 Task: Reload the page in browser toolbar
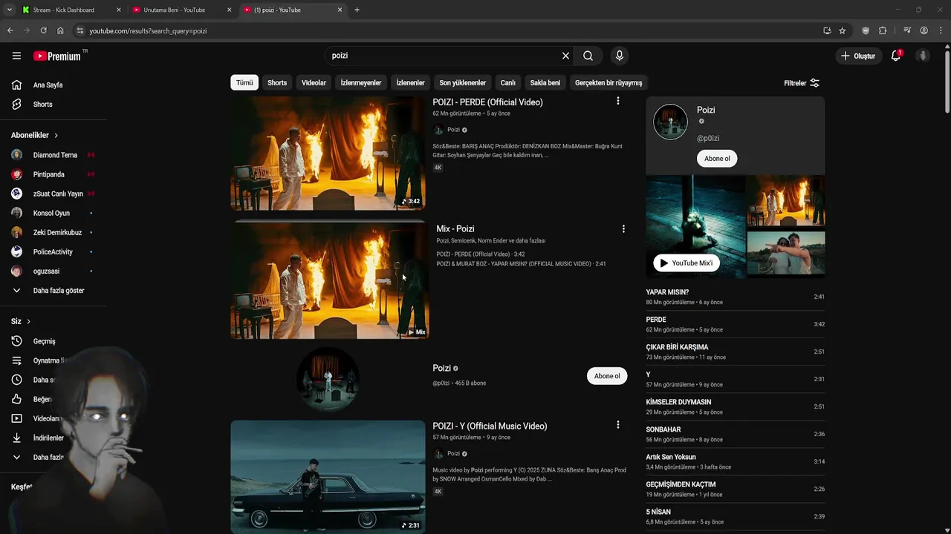pos(43,30)
